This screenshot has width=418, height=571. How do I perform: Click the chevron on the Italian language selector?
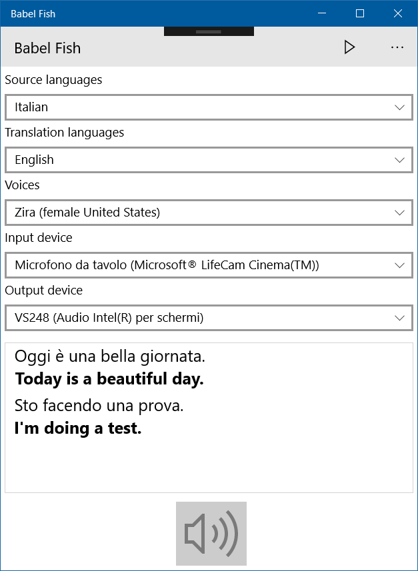click(399, 107)
